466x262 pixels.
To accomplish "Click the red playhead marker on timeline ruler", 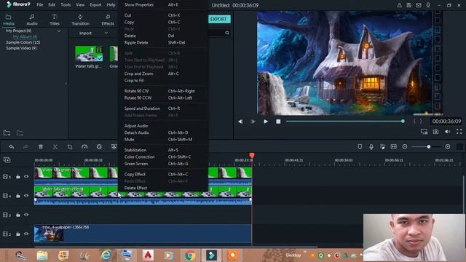I will tap(252, 155).
